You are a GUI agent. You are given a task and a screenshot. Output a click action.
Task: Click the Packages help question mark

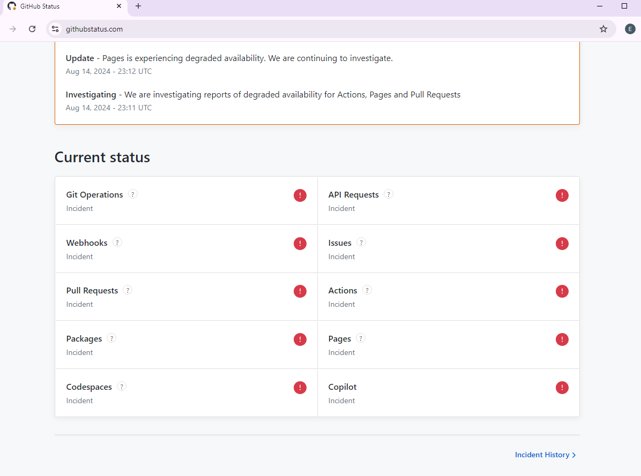pos(111,338)
